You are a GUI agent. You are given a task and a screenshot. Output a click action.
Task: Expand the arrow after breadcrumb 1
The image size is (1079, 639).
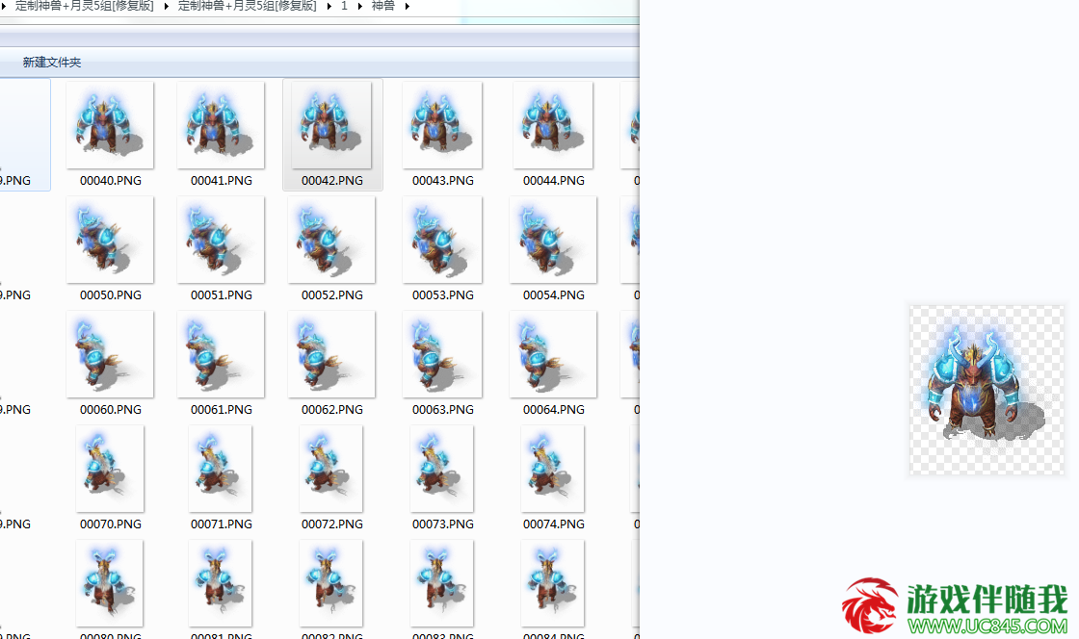coord(360,6)
